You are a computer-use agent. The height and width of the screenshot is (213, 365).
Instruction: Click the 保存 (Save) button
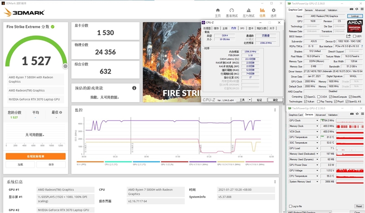click(51, 164)
